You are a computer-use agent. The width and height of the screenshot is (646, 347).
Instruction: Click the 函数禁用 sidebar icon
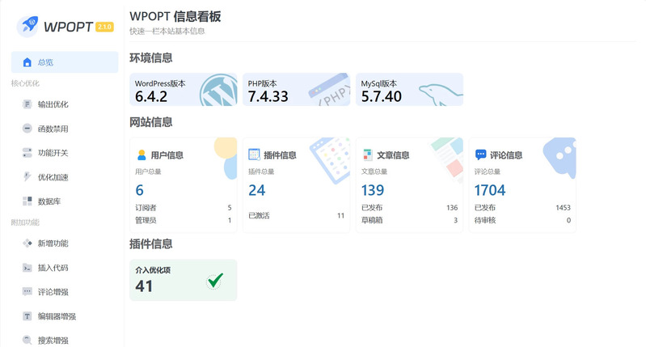click(27, 129)
